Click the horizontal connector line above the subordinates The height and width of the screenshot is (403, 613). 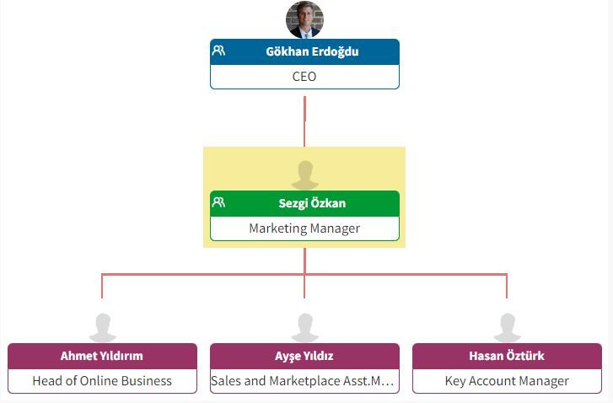tap(304, 275)
